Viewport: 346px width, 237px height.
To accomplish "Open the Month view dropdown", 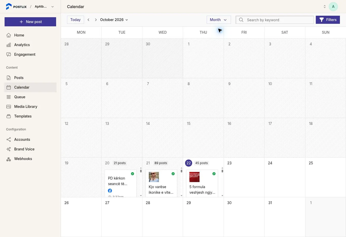I will [219, 20].
